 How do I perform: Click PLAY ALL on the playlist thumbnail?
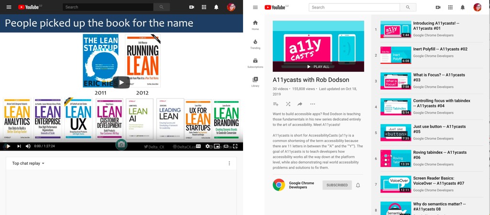click(x=318, y=66)
